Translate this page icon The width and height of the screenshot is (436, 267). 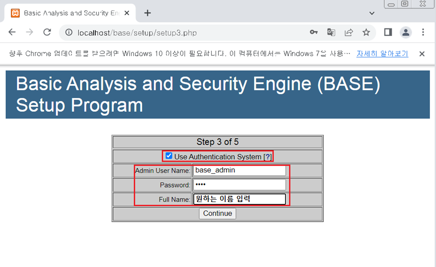(x=331, y=32)
